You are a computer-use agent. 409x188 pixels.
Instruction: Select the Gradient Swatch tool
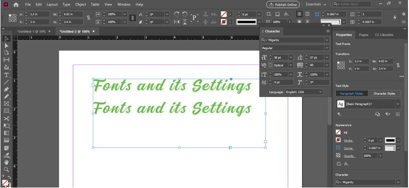(7, 133)
